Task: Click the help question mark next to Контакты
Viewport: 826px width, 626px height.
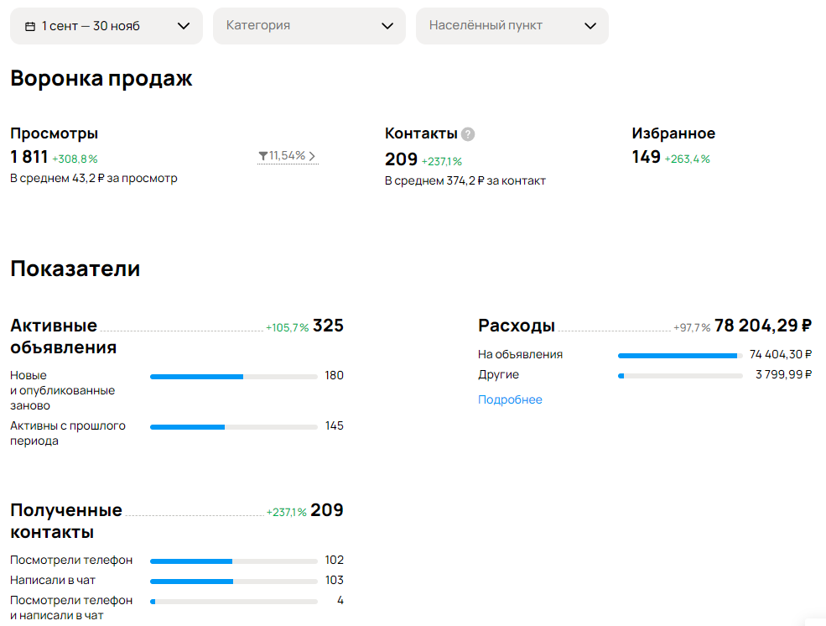Action: (468, 134)
